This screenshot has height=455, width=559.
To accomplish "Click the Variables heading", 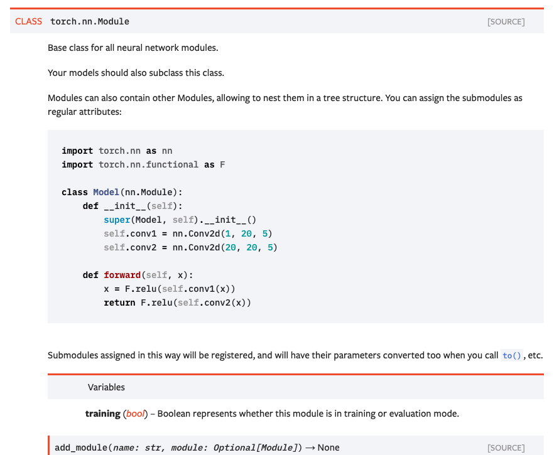I will click(x=106, y=387).
